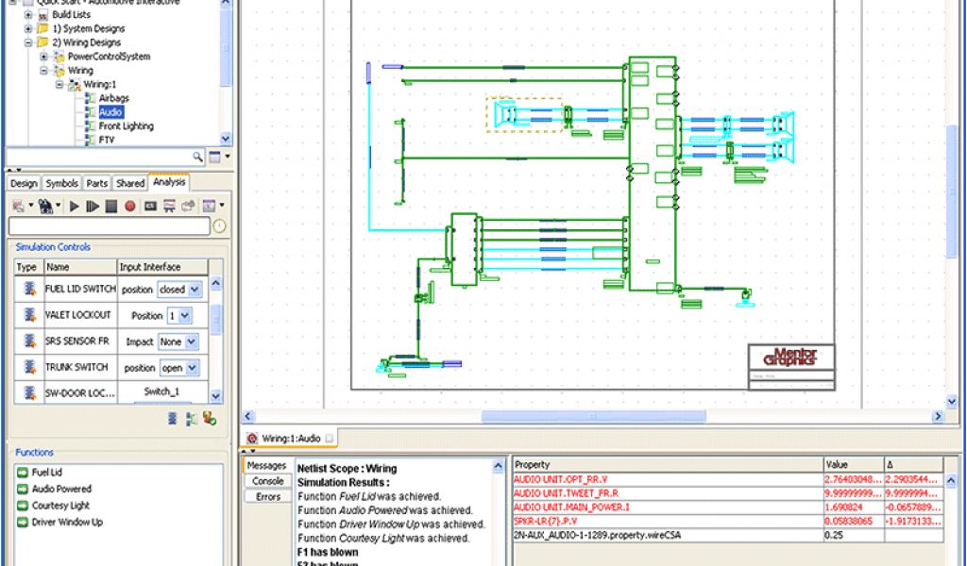Stop the simulation with square icon
The image size is (967, 566).
[110, 206]
